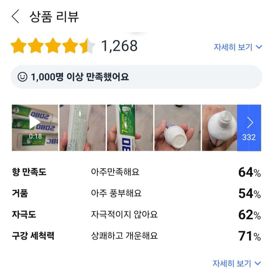Image resolution: width=273 pixels, height=273 pixels.
Task: Tap the 1,000명 이상 만족했어요 banner
Action: click(x=136, y=77)
